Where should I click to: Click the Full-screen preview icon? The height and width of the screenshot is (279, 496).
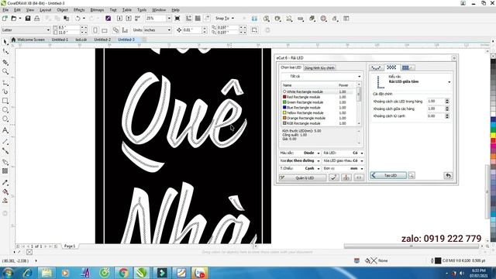tap(177, 19)
